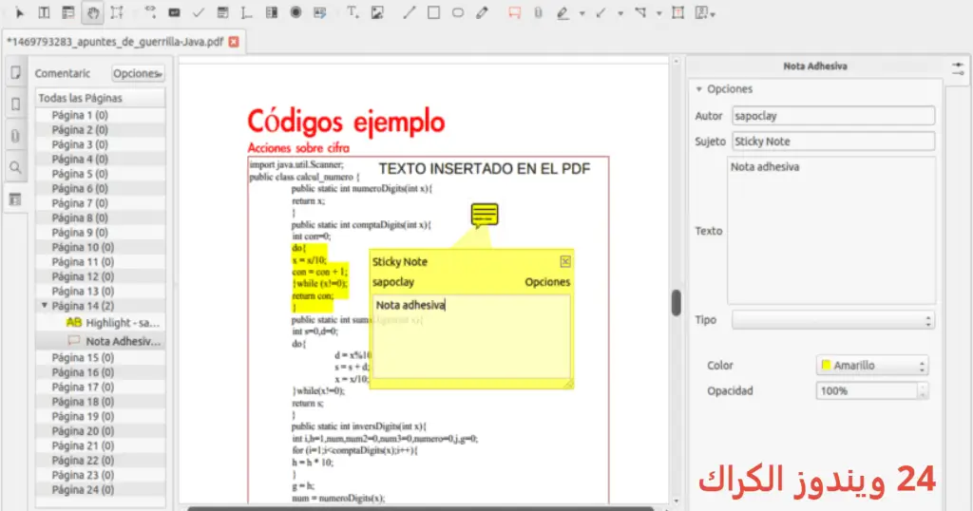Select the polygon annotation tool
Viewport: 973px width, 511px height.
tap(641, 12)
